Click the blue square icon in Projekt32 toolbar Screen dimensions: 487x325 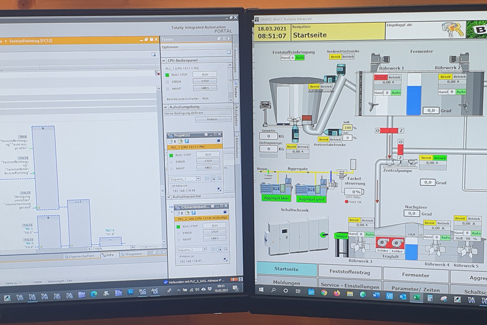point(219,141)
